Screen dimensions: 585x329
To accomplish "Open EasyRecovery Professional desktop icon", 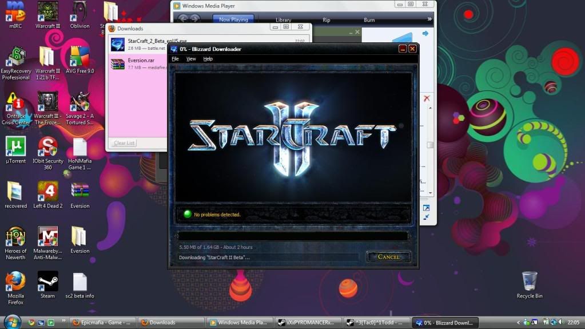I will click(15, 64).
